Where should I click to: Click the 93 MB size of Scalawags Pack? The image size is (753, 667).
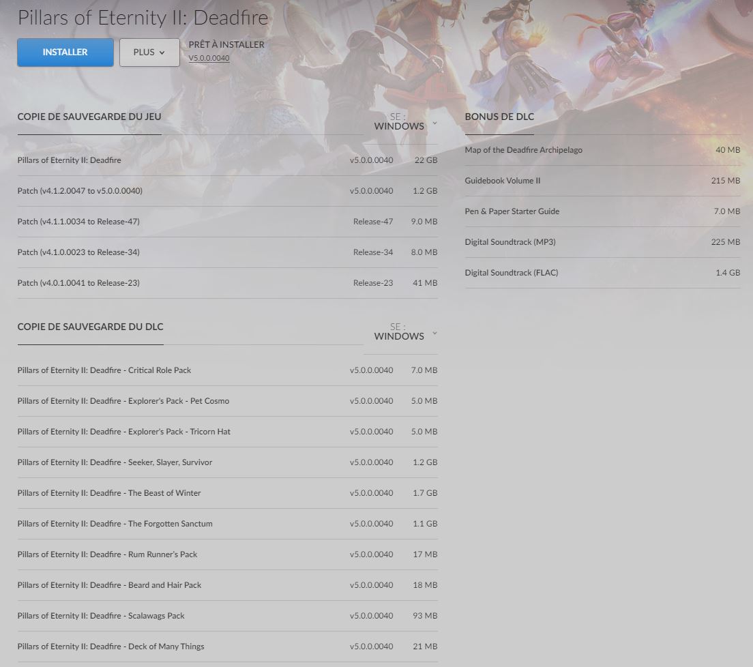click(425, 616)
